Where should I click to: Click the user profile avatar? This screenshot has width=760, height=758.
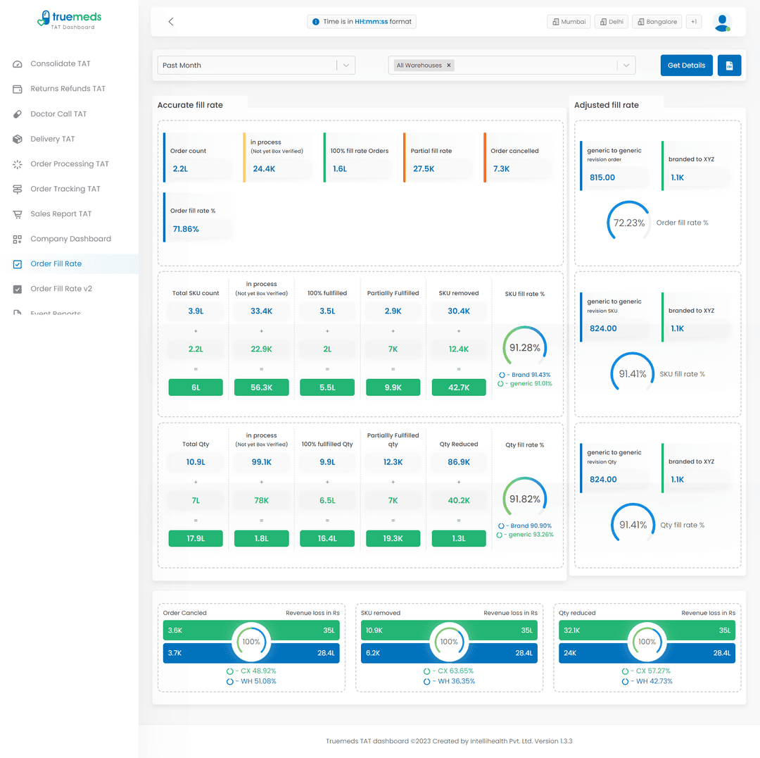[722, 22]
